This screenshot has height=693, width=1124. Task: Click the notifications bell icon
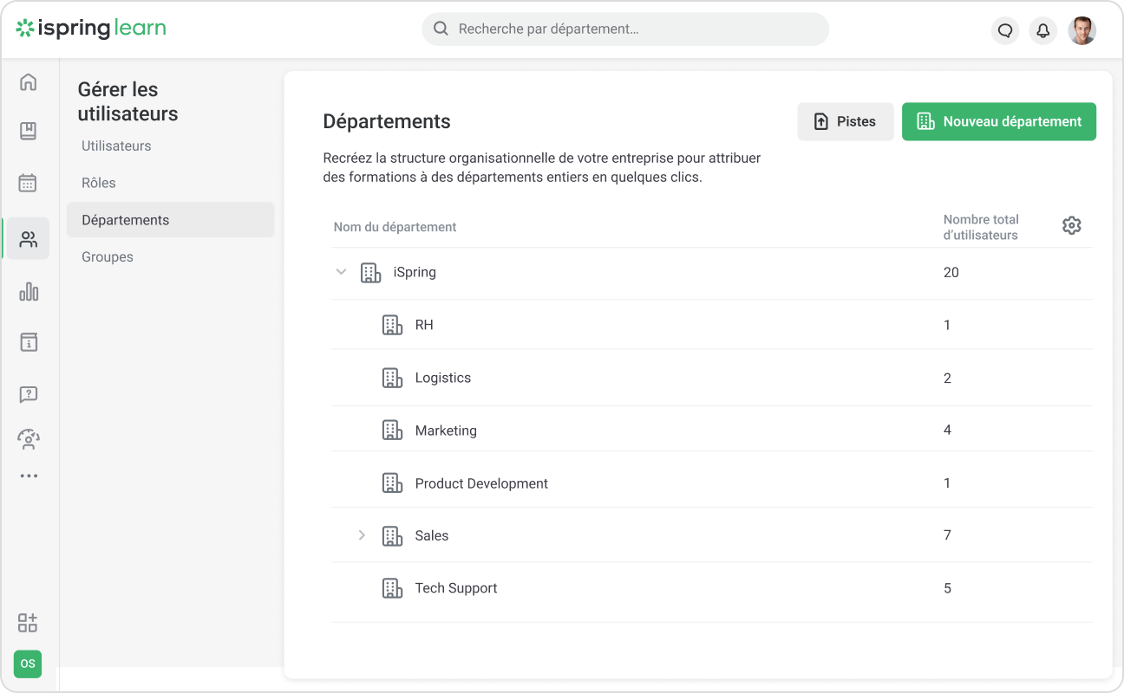coord(1043,30)
